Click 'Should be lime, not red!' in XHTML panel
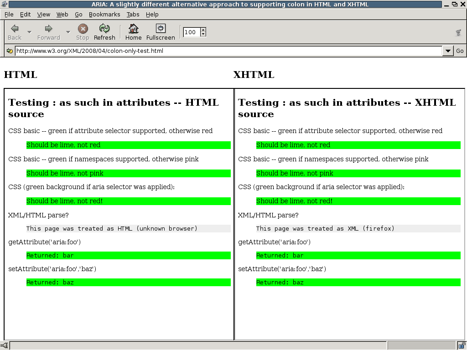 pos(294,201)
